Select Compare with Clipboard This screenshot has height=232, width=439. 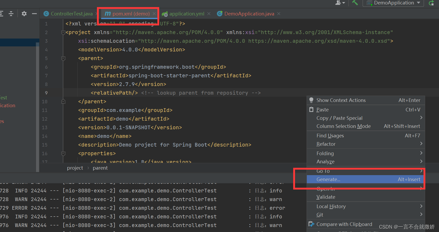(x=366, y=224)
